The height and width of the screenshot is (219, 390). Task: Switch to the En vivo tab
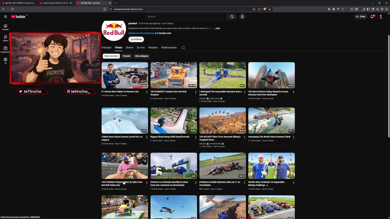[141, 47]
